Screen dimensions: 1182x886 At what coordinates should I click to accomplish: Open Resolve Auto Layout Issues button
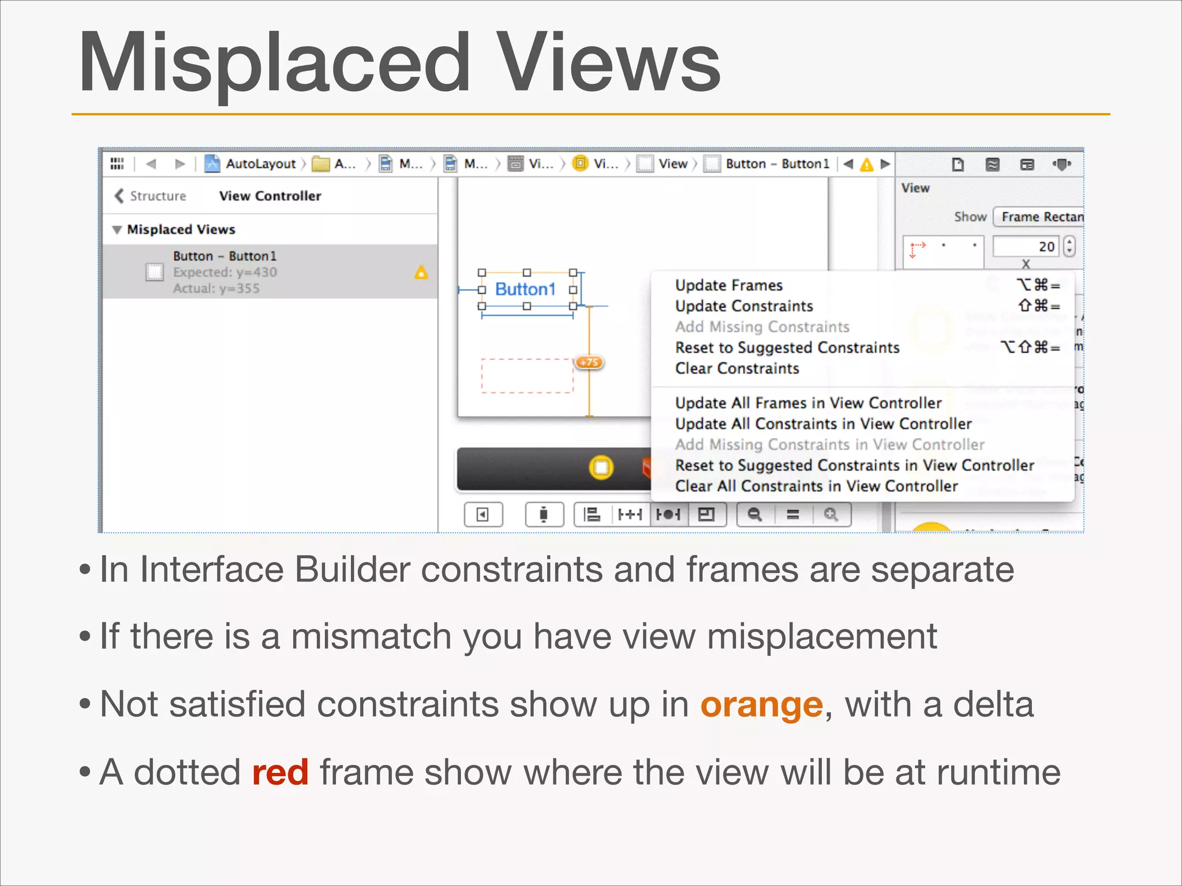point(669,514)
